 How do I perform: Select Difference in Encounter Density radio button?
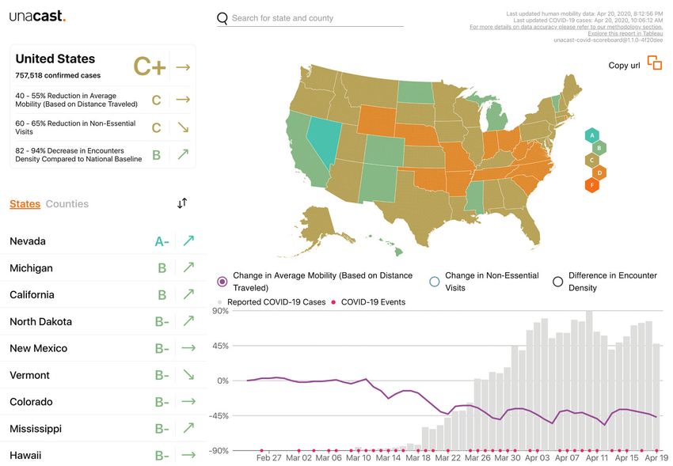pos(557,282)
